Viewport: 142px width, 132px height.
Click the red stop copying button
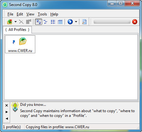pyautogui.click(x=135, y=22)
